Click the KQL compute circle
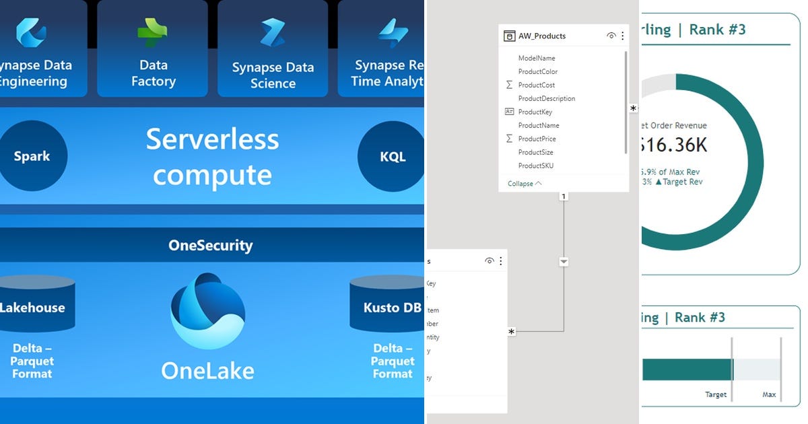This screenshot has width=808, height=424. (393, 155)
